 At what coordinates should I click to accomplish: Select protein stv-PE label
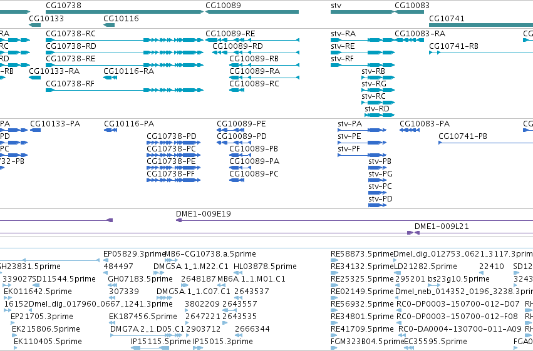(349, 136)
